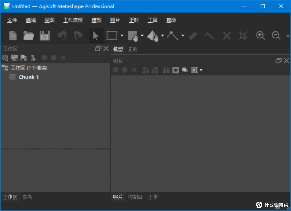Click the delete selection X toolbar icon
Image resolution: width=291 pixels, height=211 pixels.
tap(227, 35)
